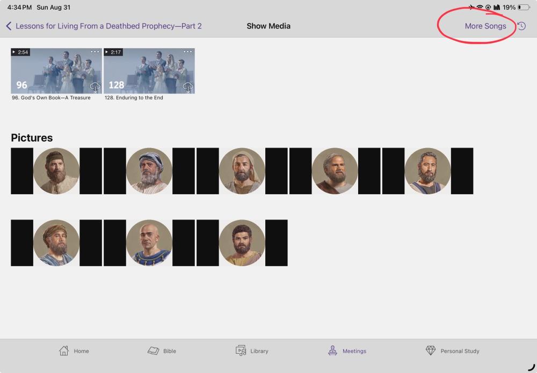Show the last portrait in the top row

[x=427, y=171]
